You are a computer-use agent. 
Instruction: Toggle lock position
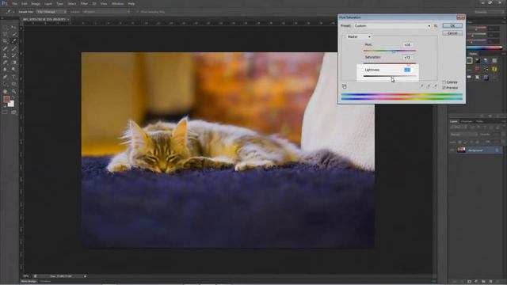pyautogui.click(x=471, y=142)
